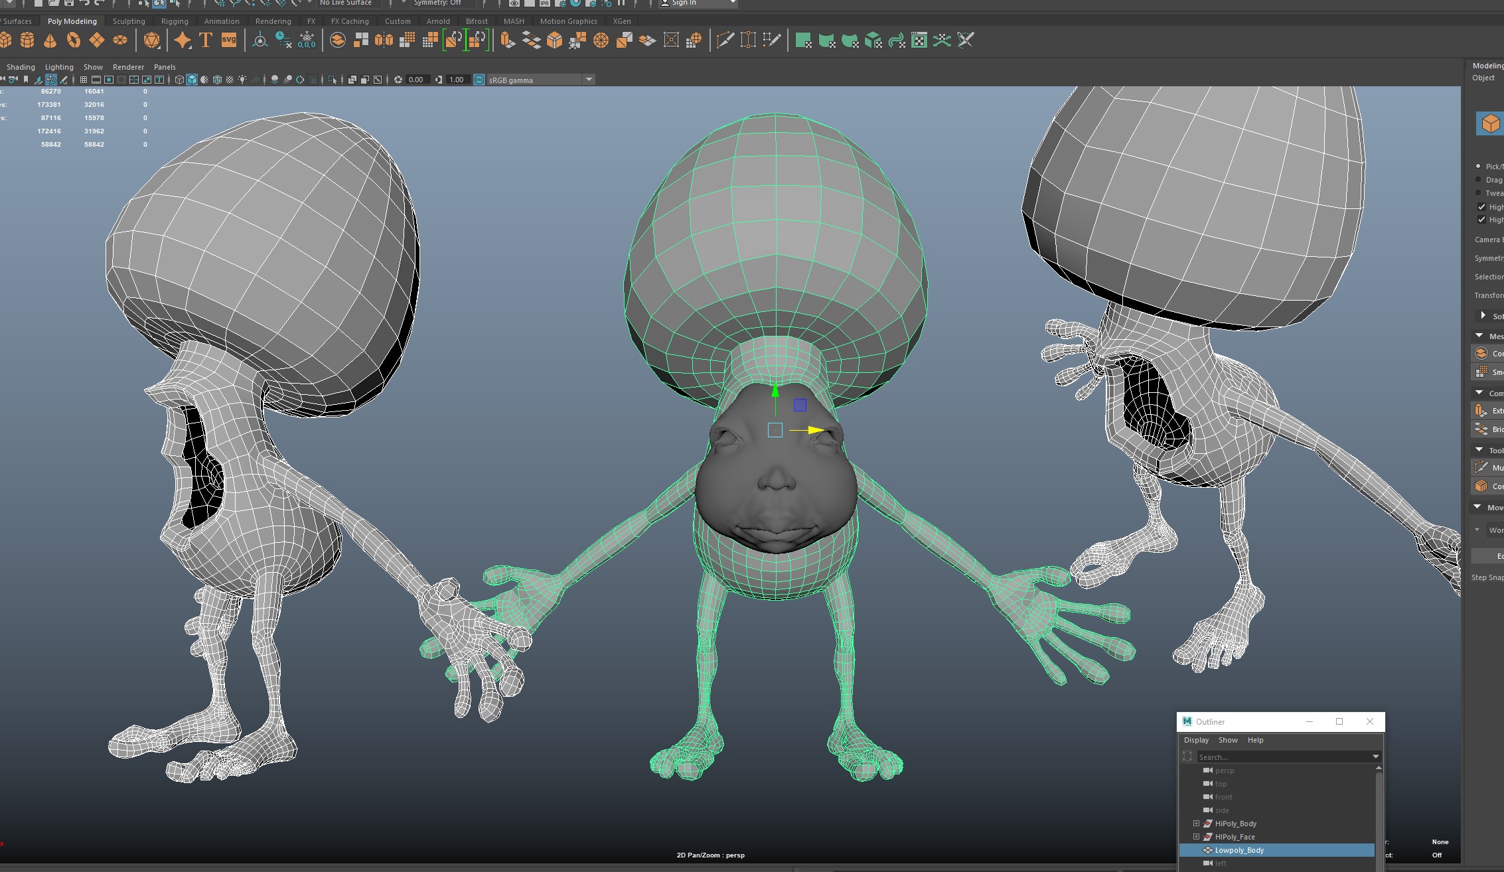Screen dimensions: 1504x872
Task: Toggle use all lights viewport button
Action: pyautogui.click(x=242, y=80)
